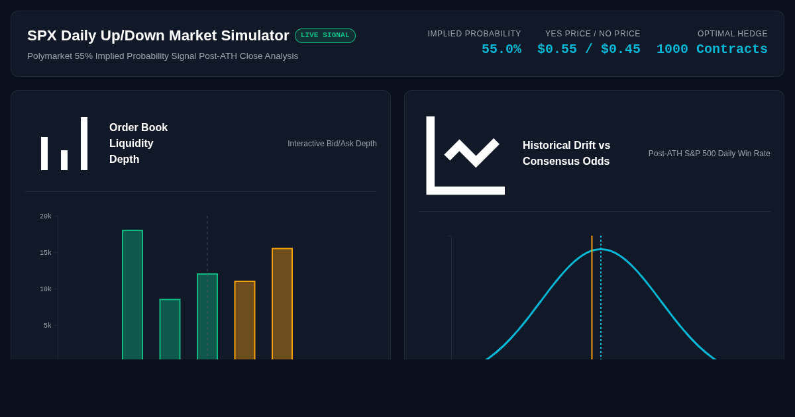Screen dimensions: 795x417
Task: Click the 20k axis label
Action: (46, 216)
